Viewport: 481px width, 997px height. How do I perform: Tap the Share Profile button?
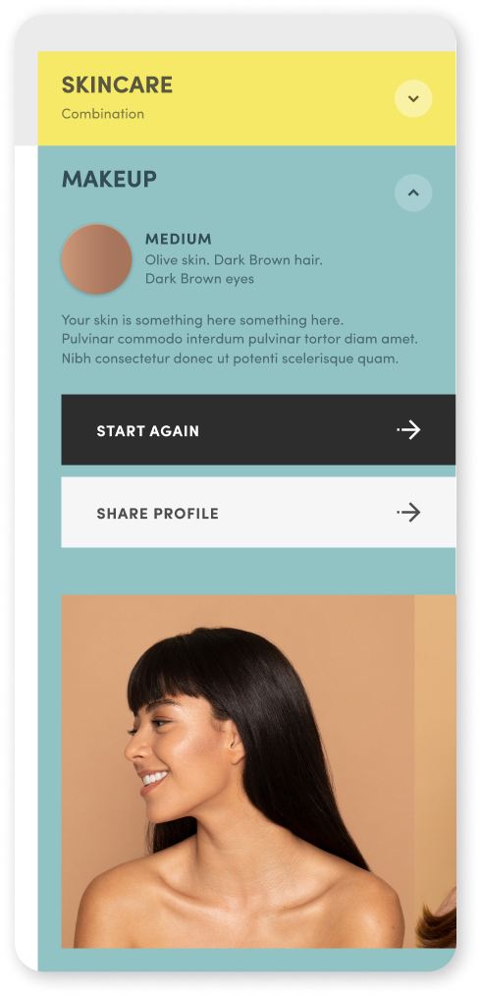pyautogui.click(x=258, y=513)
